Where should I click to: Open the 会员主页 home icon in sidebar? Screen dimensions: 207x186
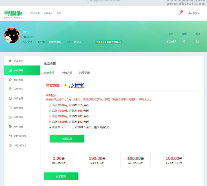[x=10, y=61]
